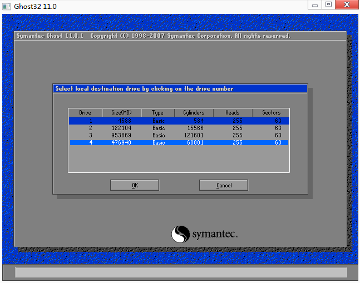Viewport: 360px width, 283px height.
Task: Click the 953869 size cell
Action: [x=121, y=135]
